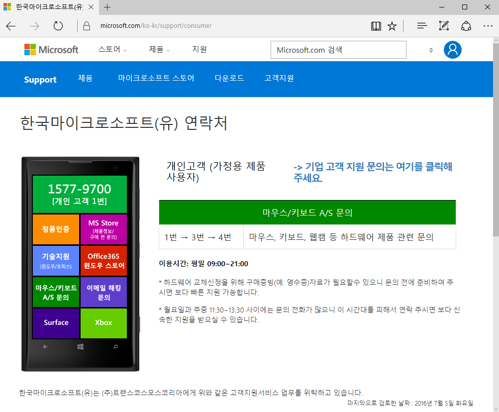
Task: Click the padlock site security icon
Action: tap(87, 26)
